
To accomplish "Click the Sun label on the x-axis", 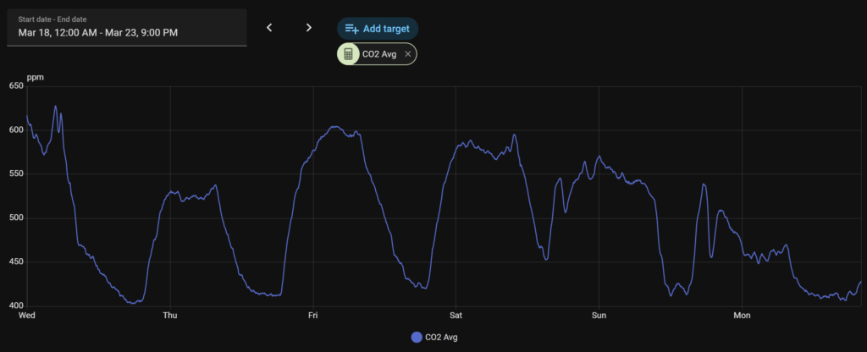I will [599, 316].
